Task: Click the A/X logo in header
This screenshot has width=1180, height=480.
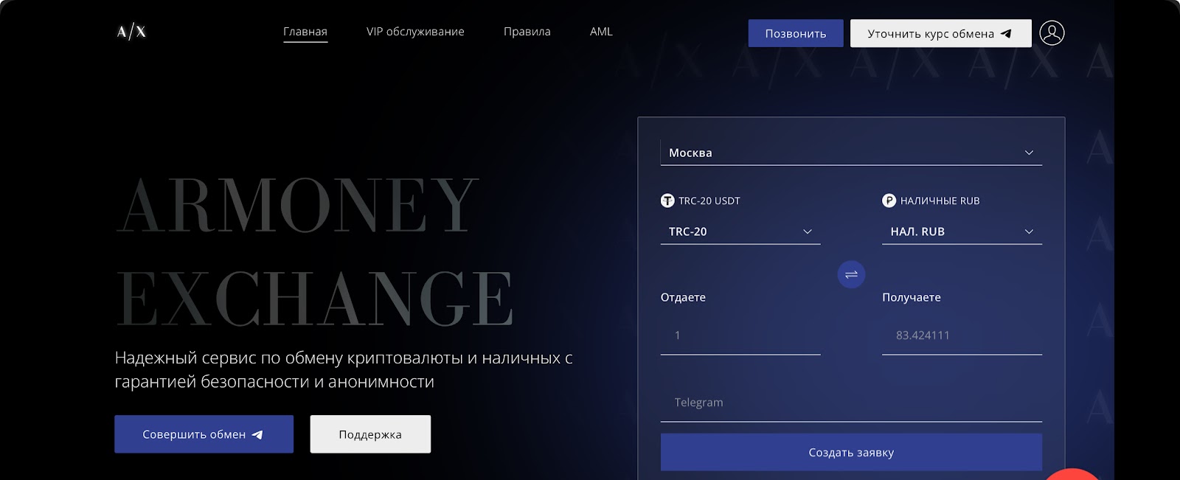Action: click(131, 31)
